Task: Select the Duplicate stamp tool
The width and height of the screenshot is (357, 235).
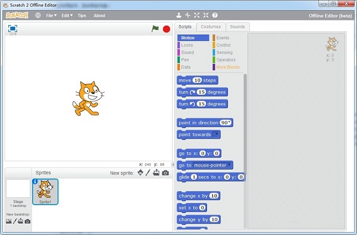Action: pos(178,15)
